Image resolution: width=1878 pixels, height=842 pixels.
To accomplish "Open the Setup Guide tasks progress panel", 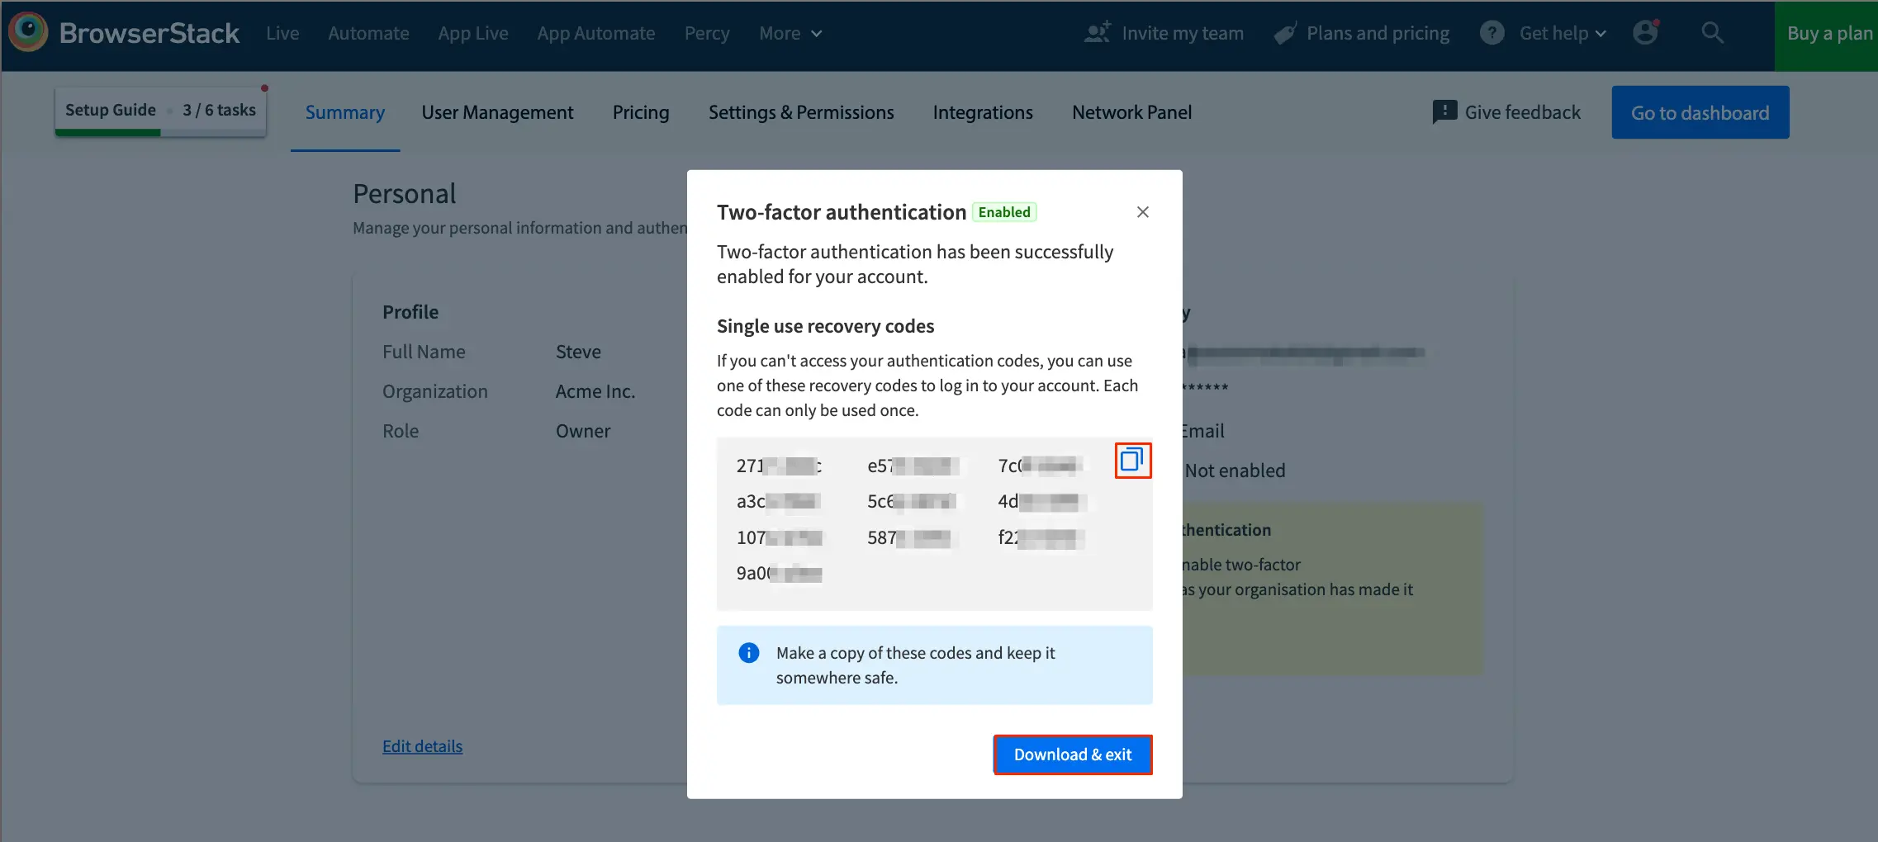I will pos(160,111).
